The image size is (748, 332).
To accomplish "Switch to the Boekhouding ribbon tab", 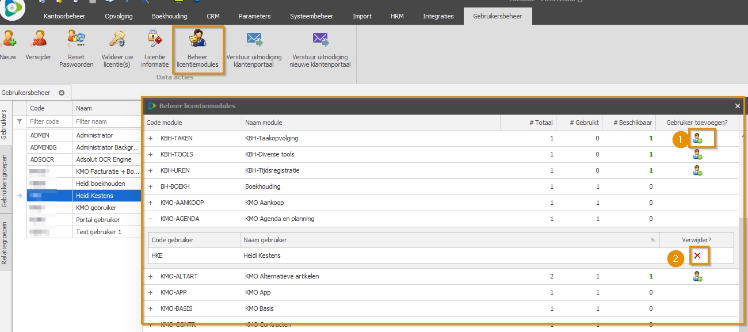I will click(x=169, y=16).
